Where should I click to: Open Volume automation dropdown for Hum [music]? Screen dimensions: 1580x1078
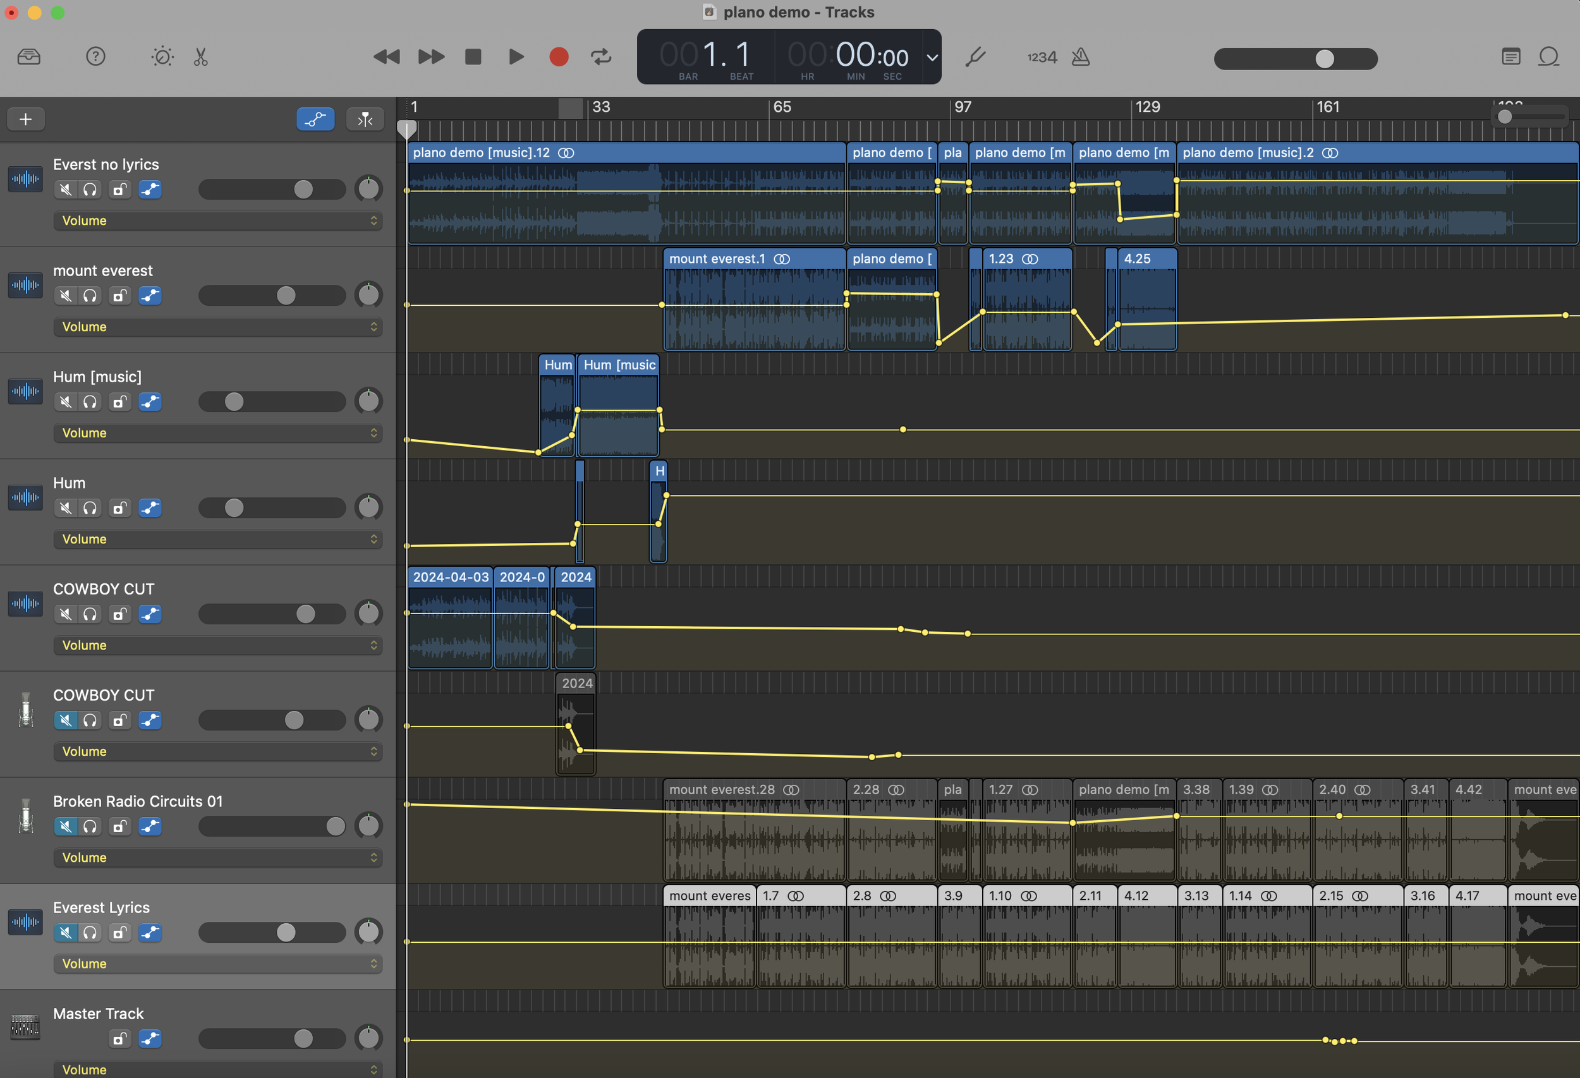pyautogui.click(x=217, y=433)
